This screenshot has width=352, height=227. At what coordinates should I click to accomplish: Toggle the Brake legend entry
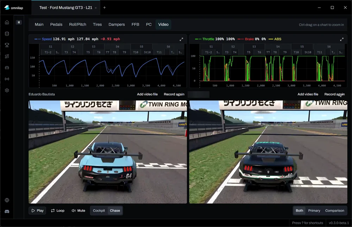(x=246, y=39)
